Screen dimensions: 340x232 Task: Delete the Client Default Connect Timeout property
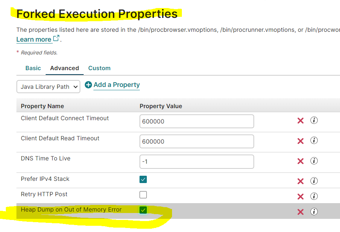click(301, 121)
